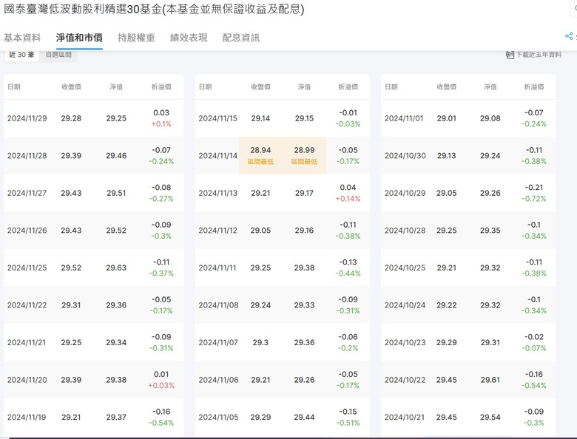The image size is (577, 439).
Task: Select date cell 2024/11/14
Action: click(217, 156)
